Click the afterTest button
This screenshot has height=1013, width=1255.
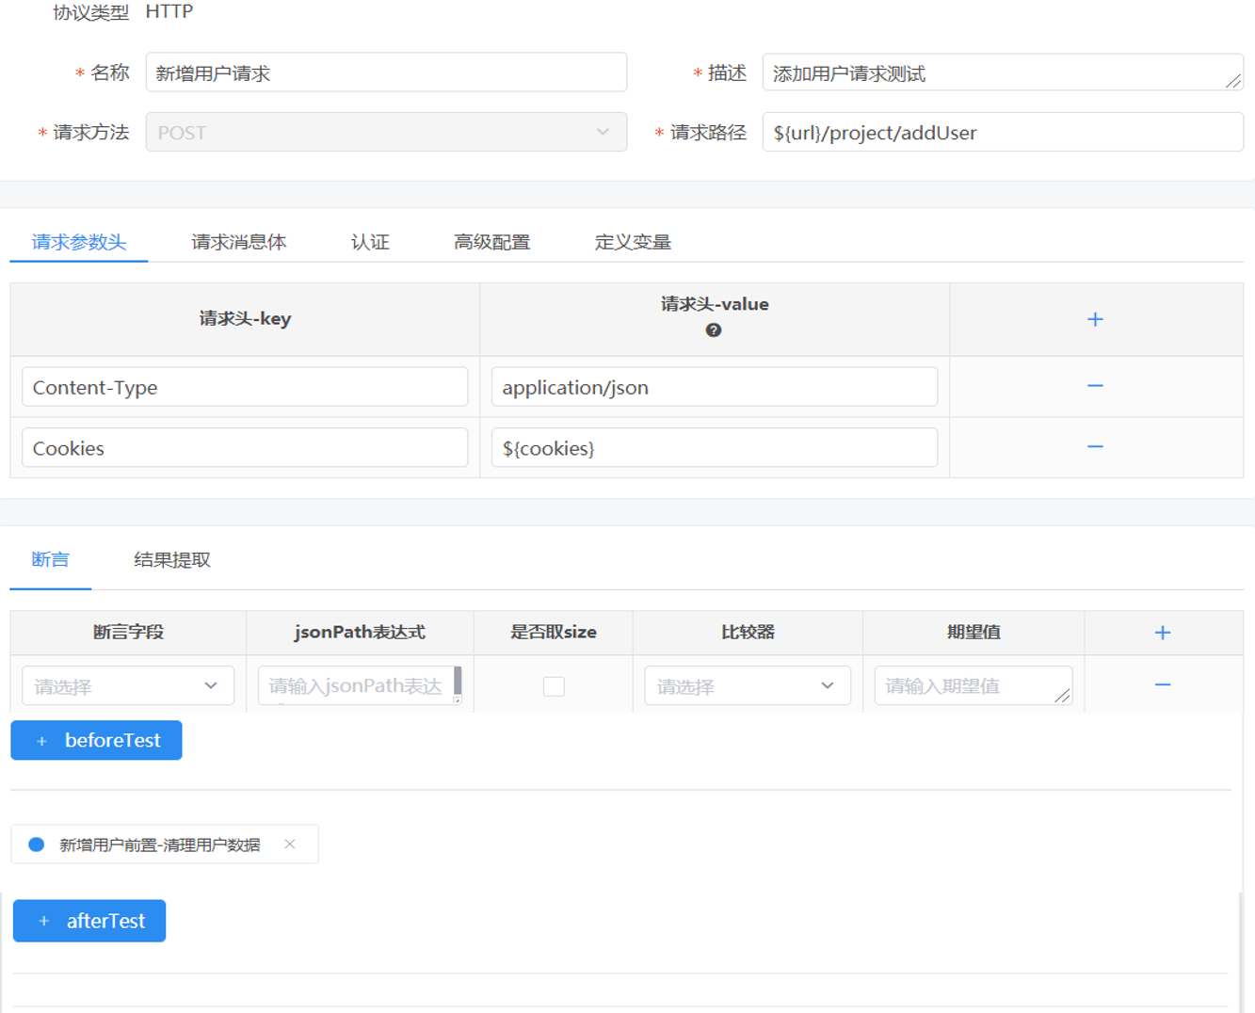click(x=89, y=921)
